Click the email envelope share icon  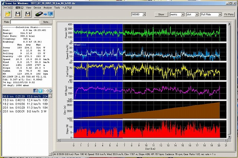click(45, 91)
